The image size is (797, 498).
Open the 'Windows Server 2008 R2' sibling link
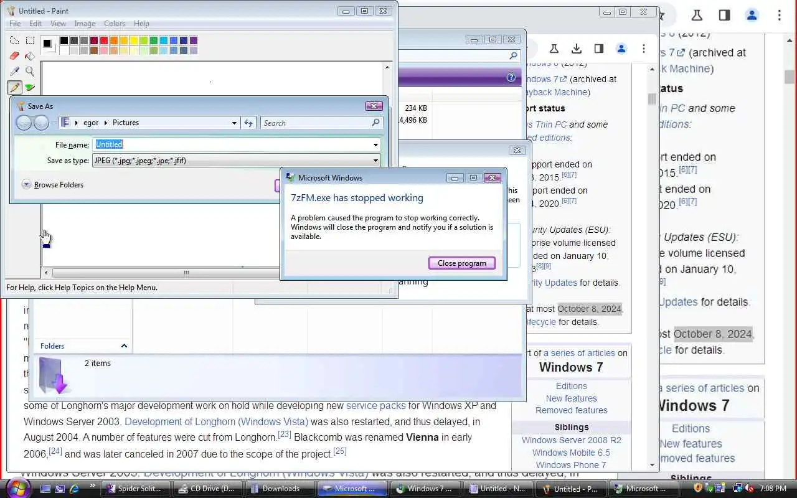pyautogui.click(x=572, y=440)
